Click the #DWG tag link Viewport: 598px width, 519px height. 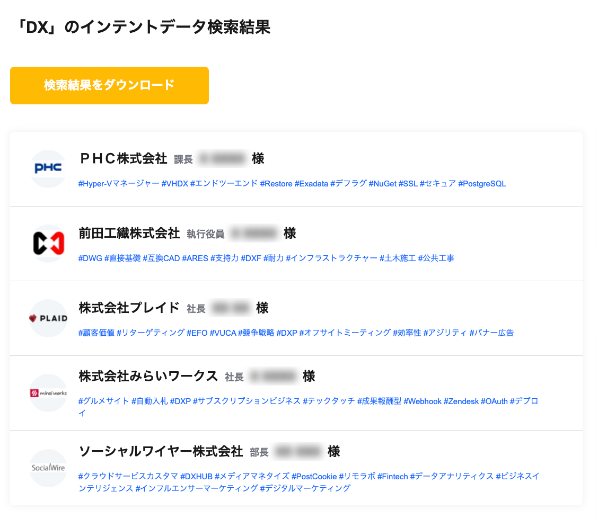[90, 258]
